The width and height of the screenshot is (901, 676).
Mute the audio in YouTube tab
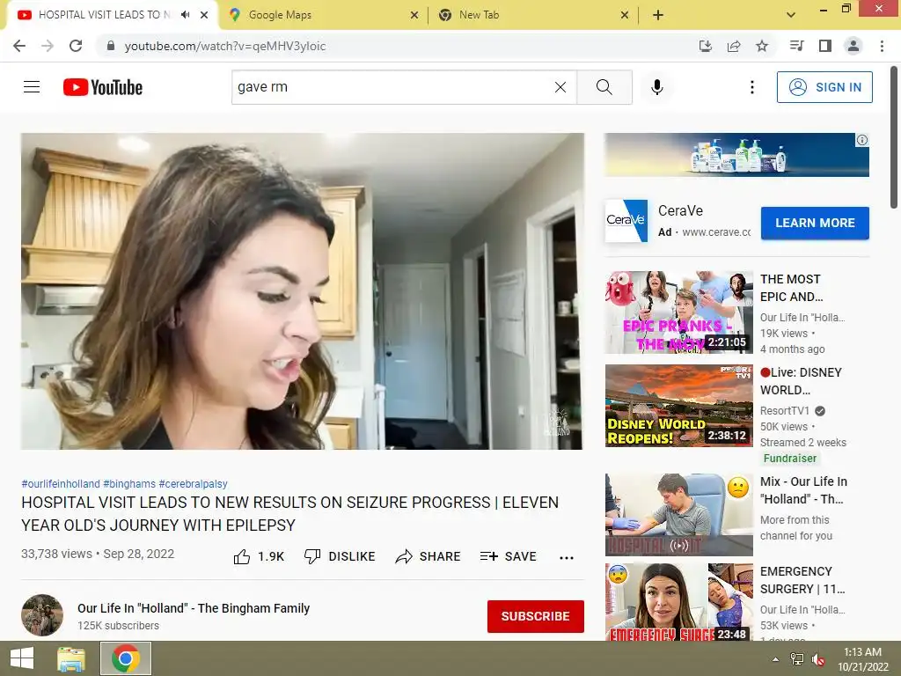(185, 15)
